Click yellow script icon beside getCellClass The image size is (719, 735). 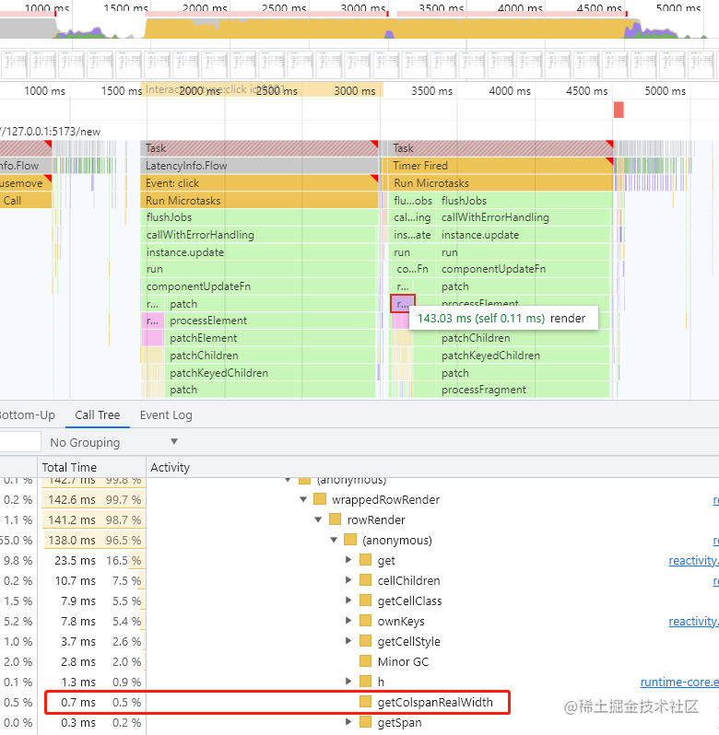pos(365,601)
